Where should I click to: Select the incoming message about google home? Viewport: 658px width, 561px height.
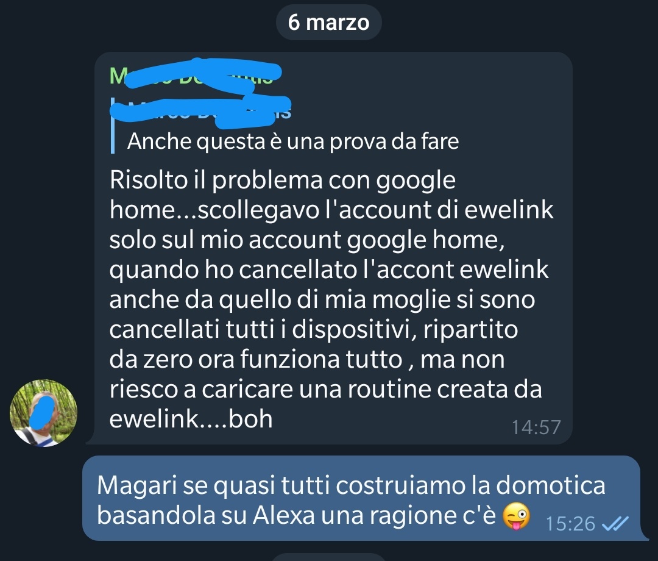333,248
